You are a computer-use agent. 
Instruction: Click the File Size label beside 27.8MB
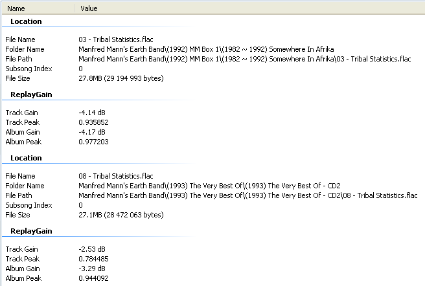[x=17, y=78]
